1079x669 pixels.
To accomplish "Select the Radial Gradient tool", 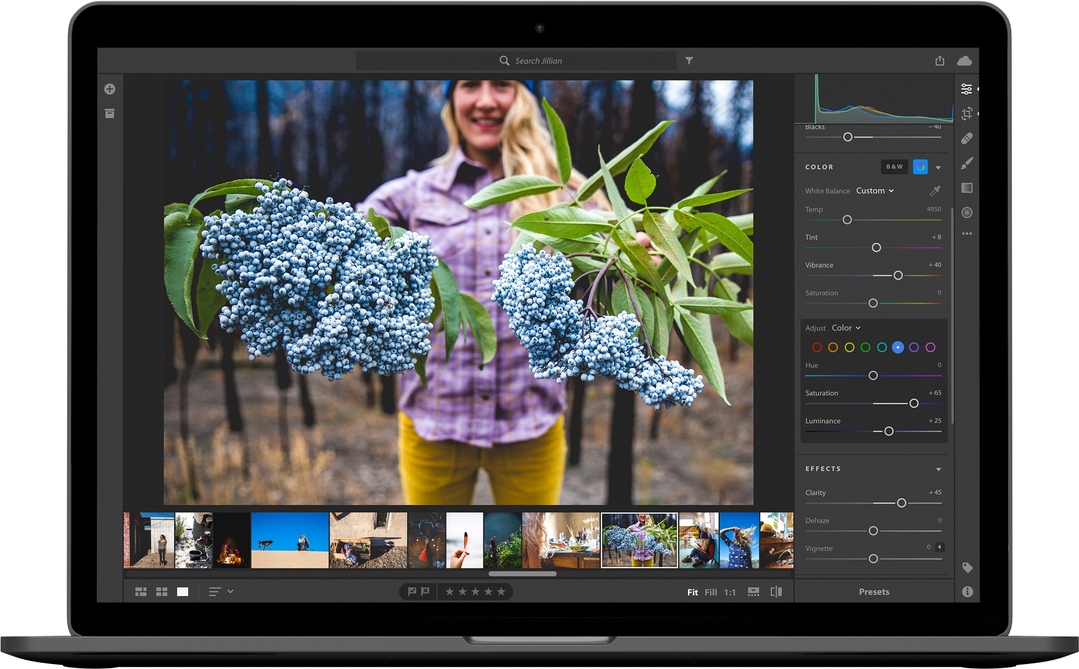I will [966, 213].
